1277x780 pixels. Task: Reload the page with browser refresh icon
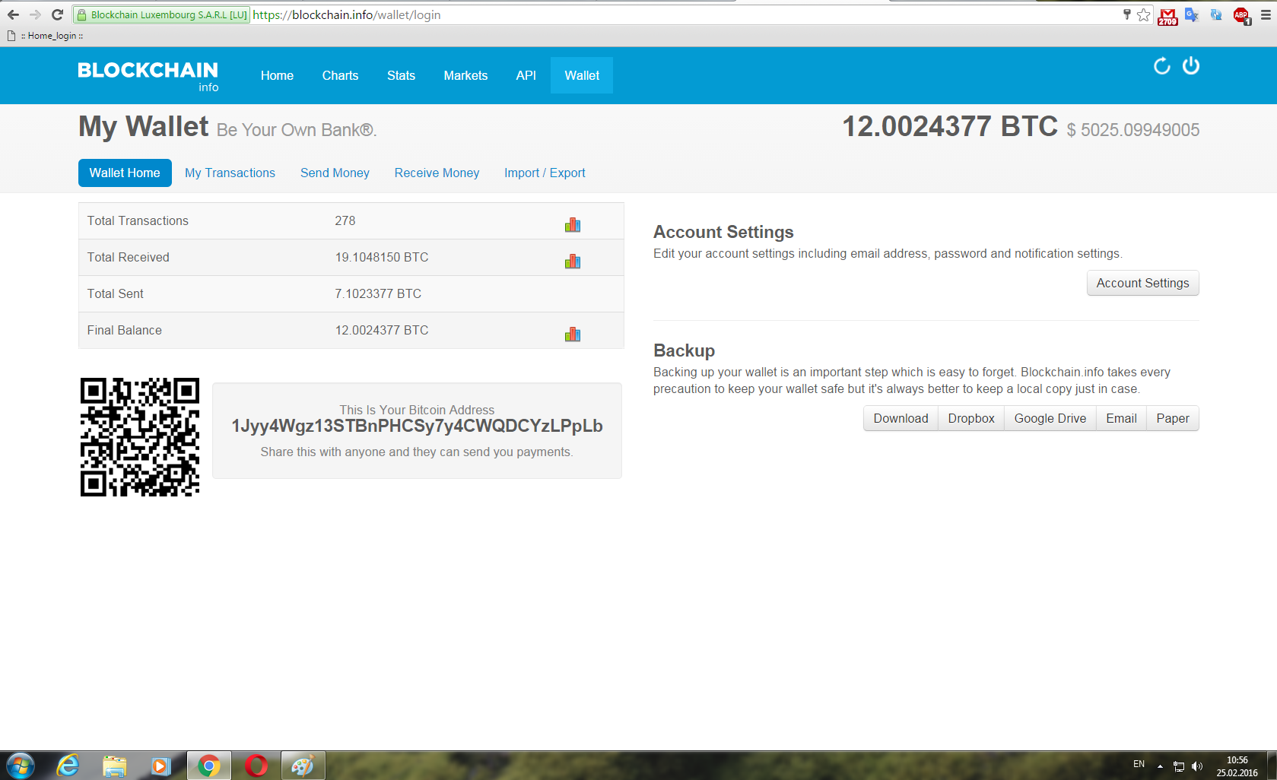(57, 14)
